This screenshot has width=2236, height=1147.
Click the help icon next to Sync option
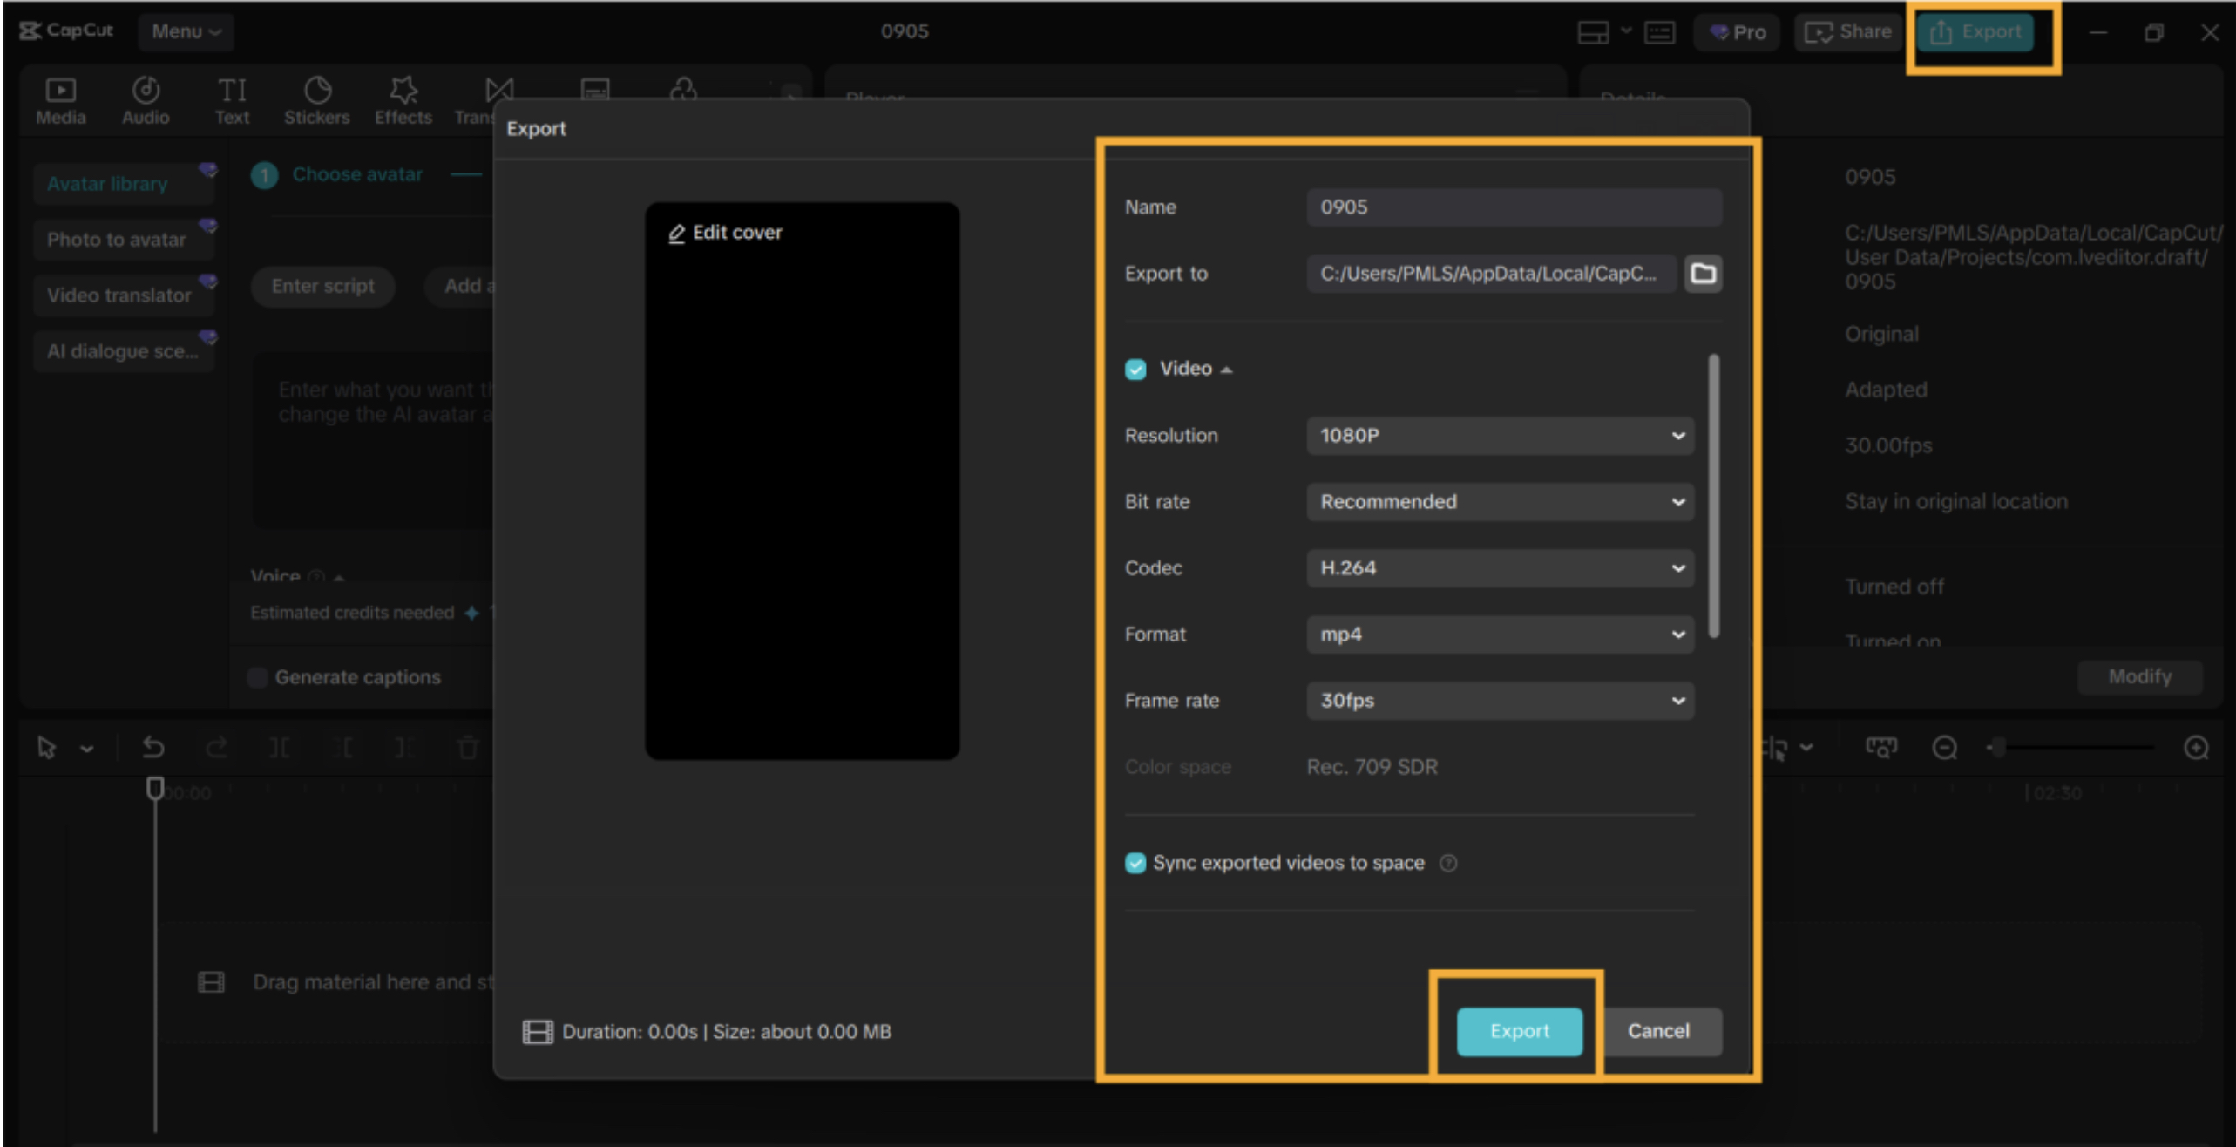pyautogui.click(x=1448, y=863)
